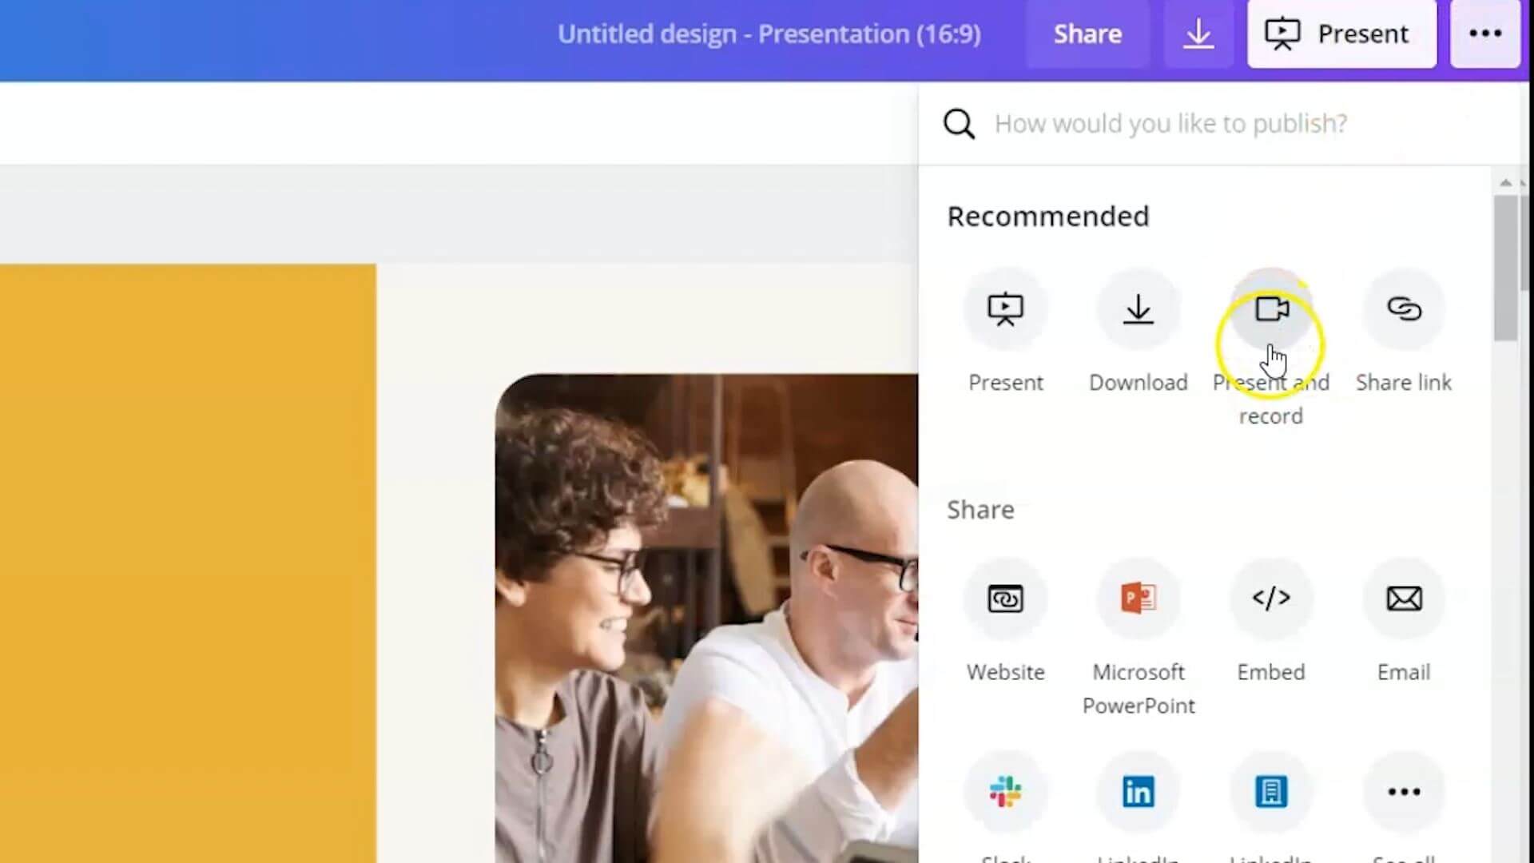
Task: Click the Microsoft PowerPoint export icon
Action: click(x=1138, y=599)
